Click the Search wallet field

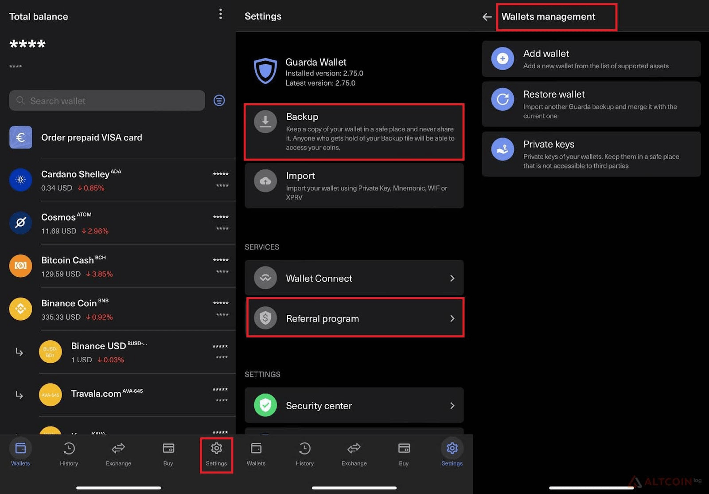pyautogui.click(x=107, y=101)
